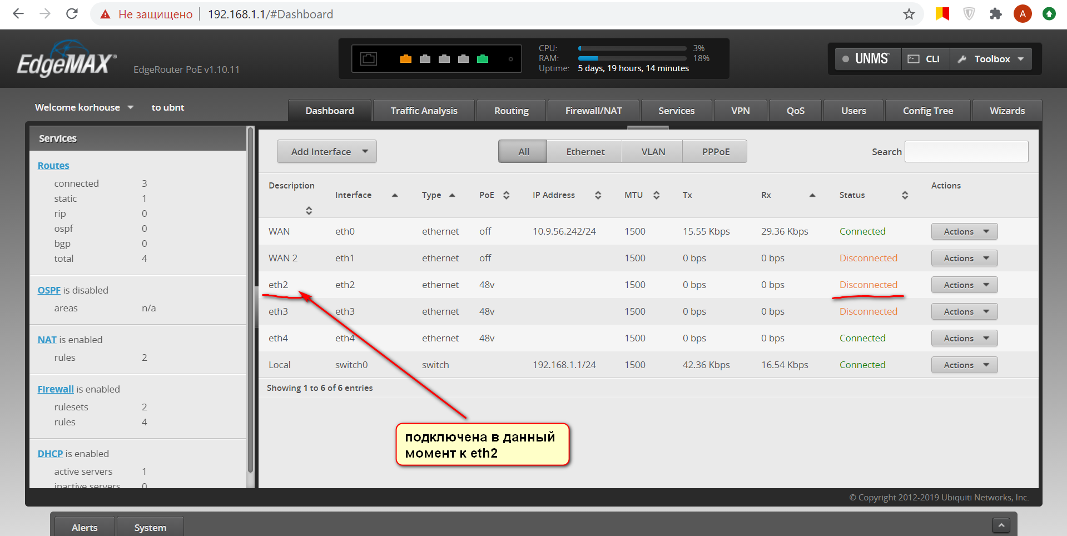
Task: Click the not secure warning icon
Action: coord(105,14)
